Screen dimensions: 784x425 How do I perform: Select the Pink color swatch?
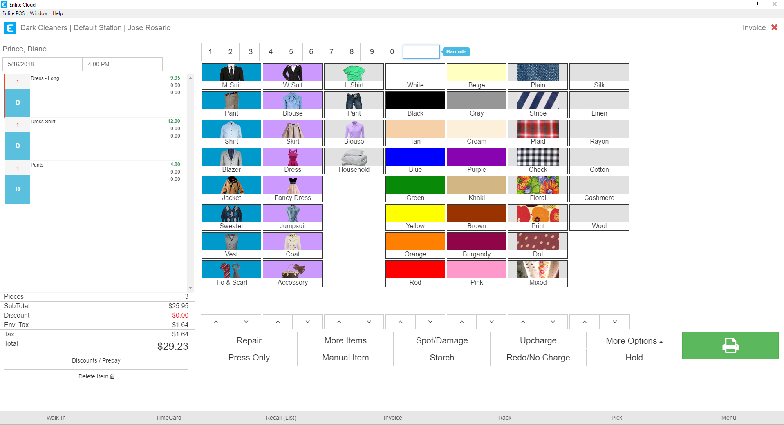tap(477, 274)
